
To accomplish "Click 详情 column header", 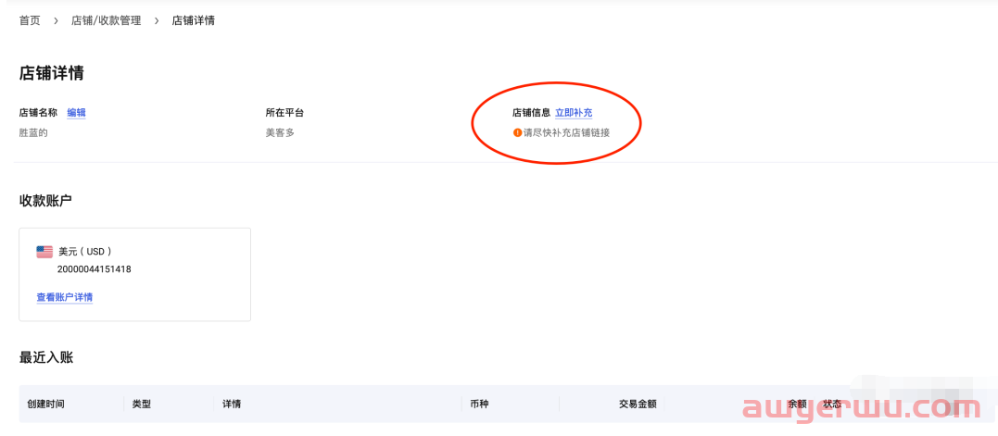I will tap(232, 404).
